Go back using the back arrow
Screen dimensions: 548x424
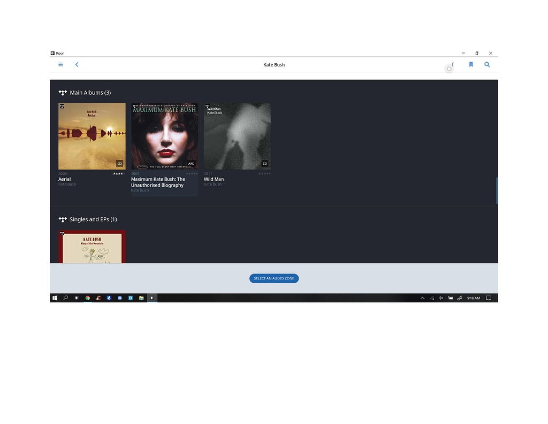77,64
